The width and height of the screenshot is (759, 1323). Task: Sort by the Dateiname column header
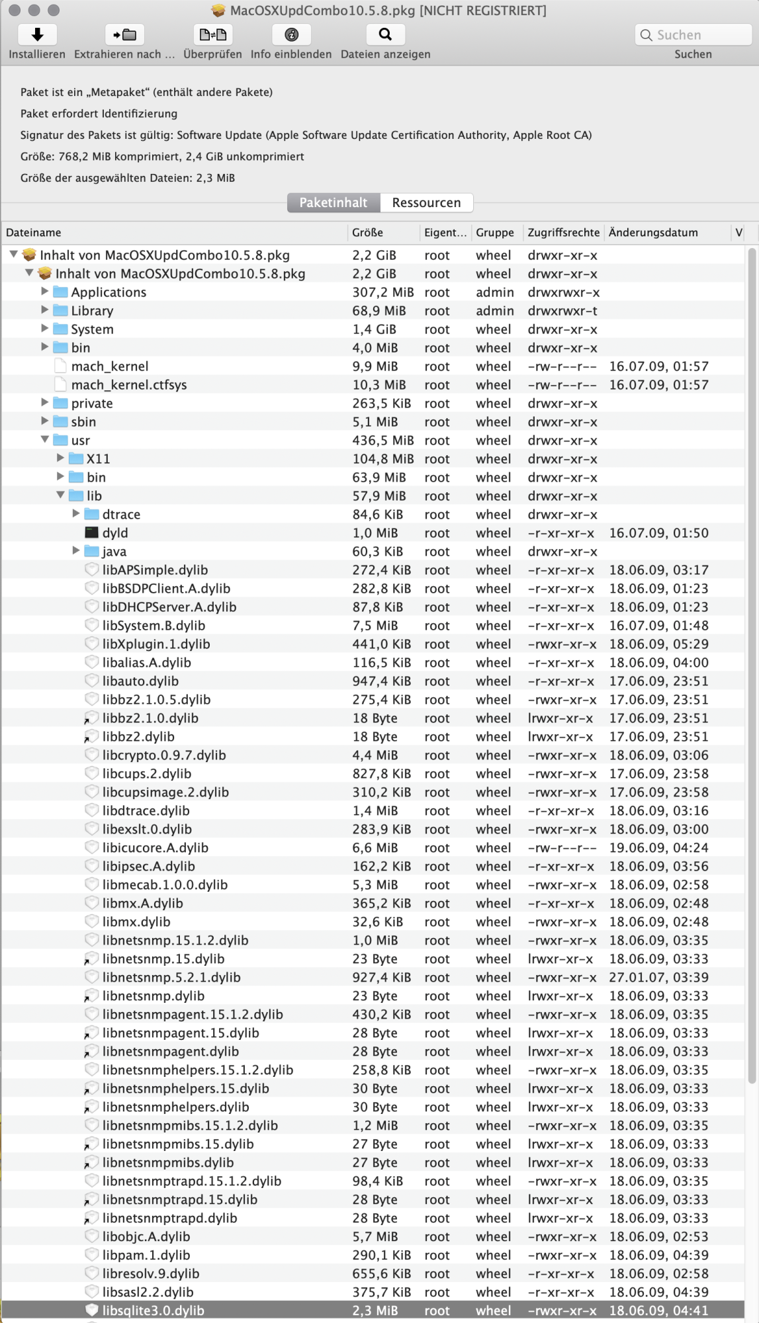pyautogui.click(x=175, y=233)
